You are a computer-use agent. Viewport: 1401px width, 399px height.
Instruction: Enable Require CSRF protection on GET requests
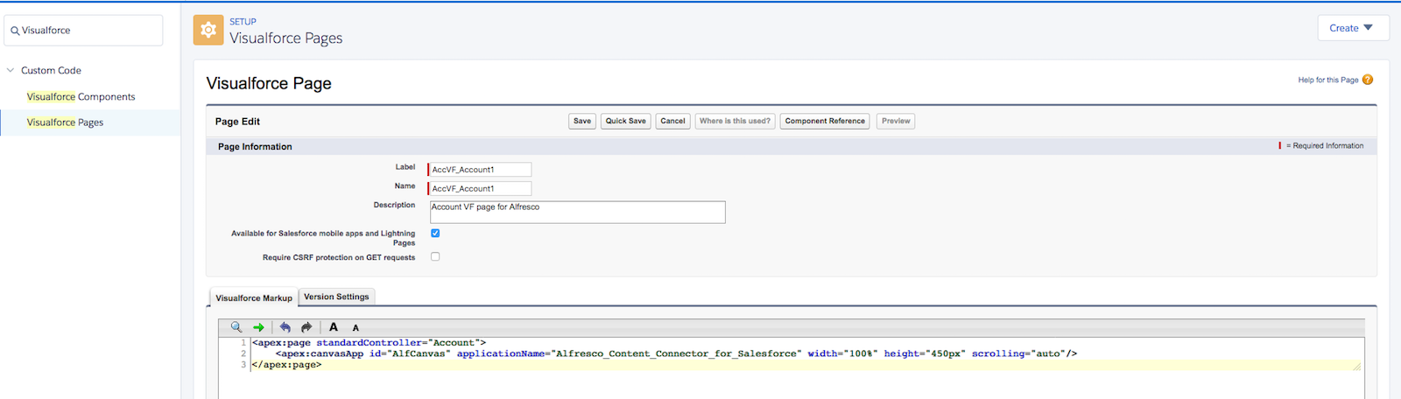coord(435,257)
